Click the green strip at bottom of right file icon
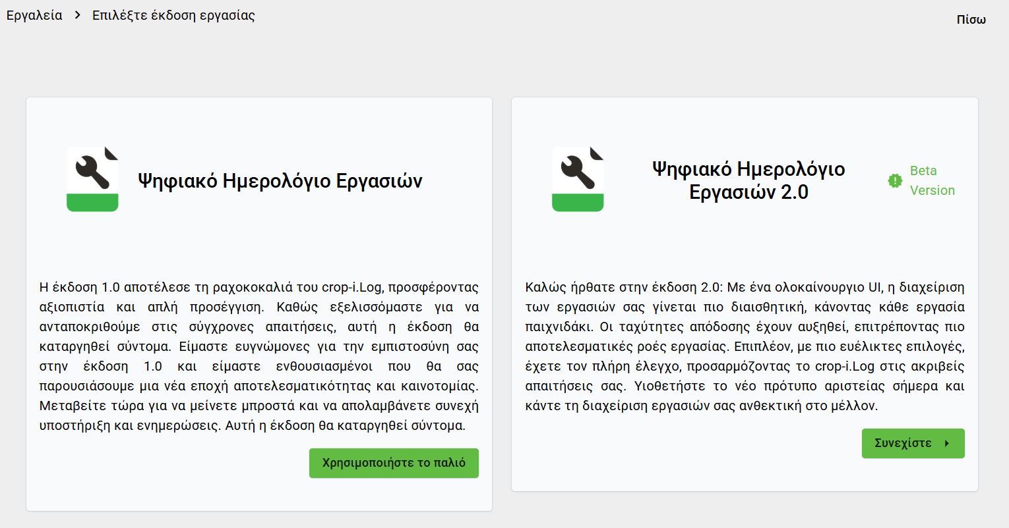1009x528 pixels. (578, 203)
